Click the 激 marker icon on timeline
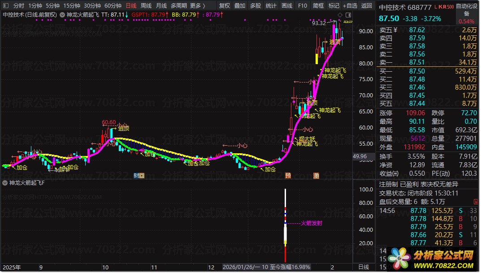 tap(316, 176)
